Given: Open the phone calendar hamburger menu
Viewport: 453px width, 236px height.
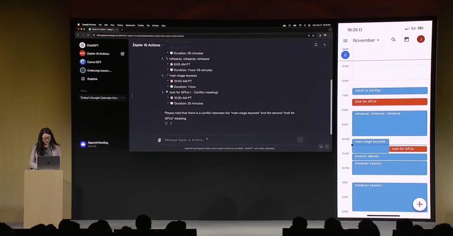Looking at the screenshot, I should [x=345, y=40].
